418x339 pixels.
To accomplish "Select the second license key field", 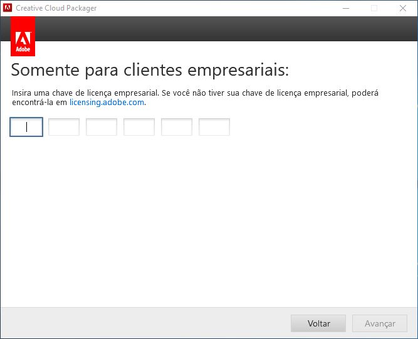I will point(64,127).
